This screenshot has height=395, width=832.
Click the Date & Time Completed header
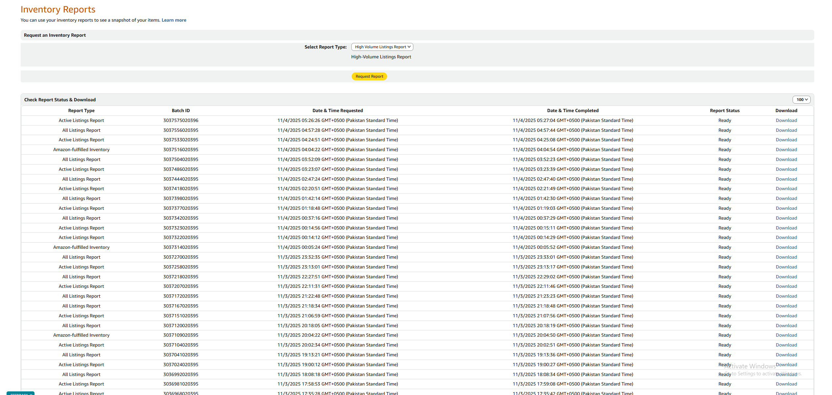[x=573, y=110]
